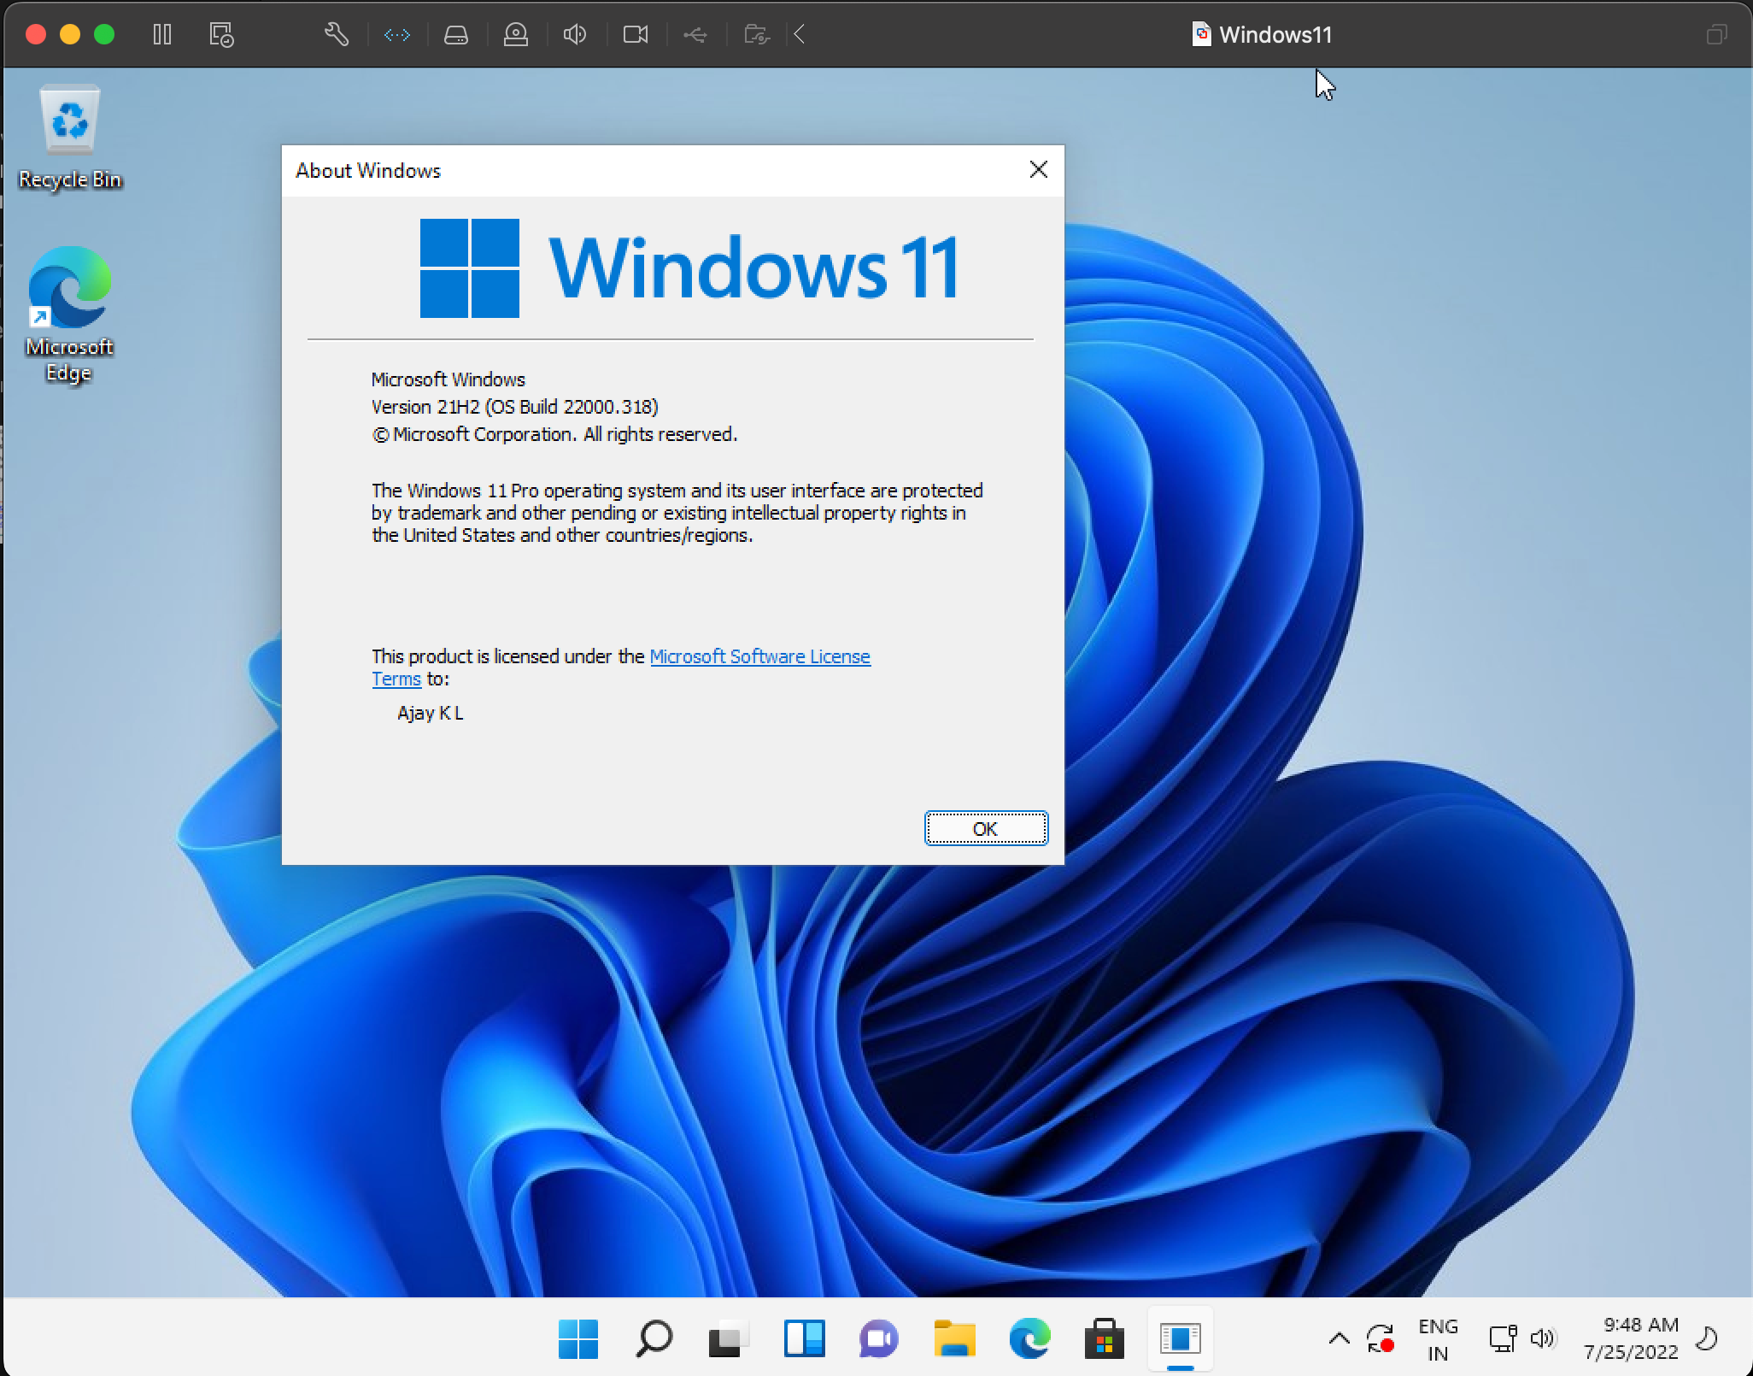Viewport: 1753px width, 1376px height.
Task: Open the VM snapshot manager icon
Action: tap(221, 34)
